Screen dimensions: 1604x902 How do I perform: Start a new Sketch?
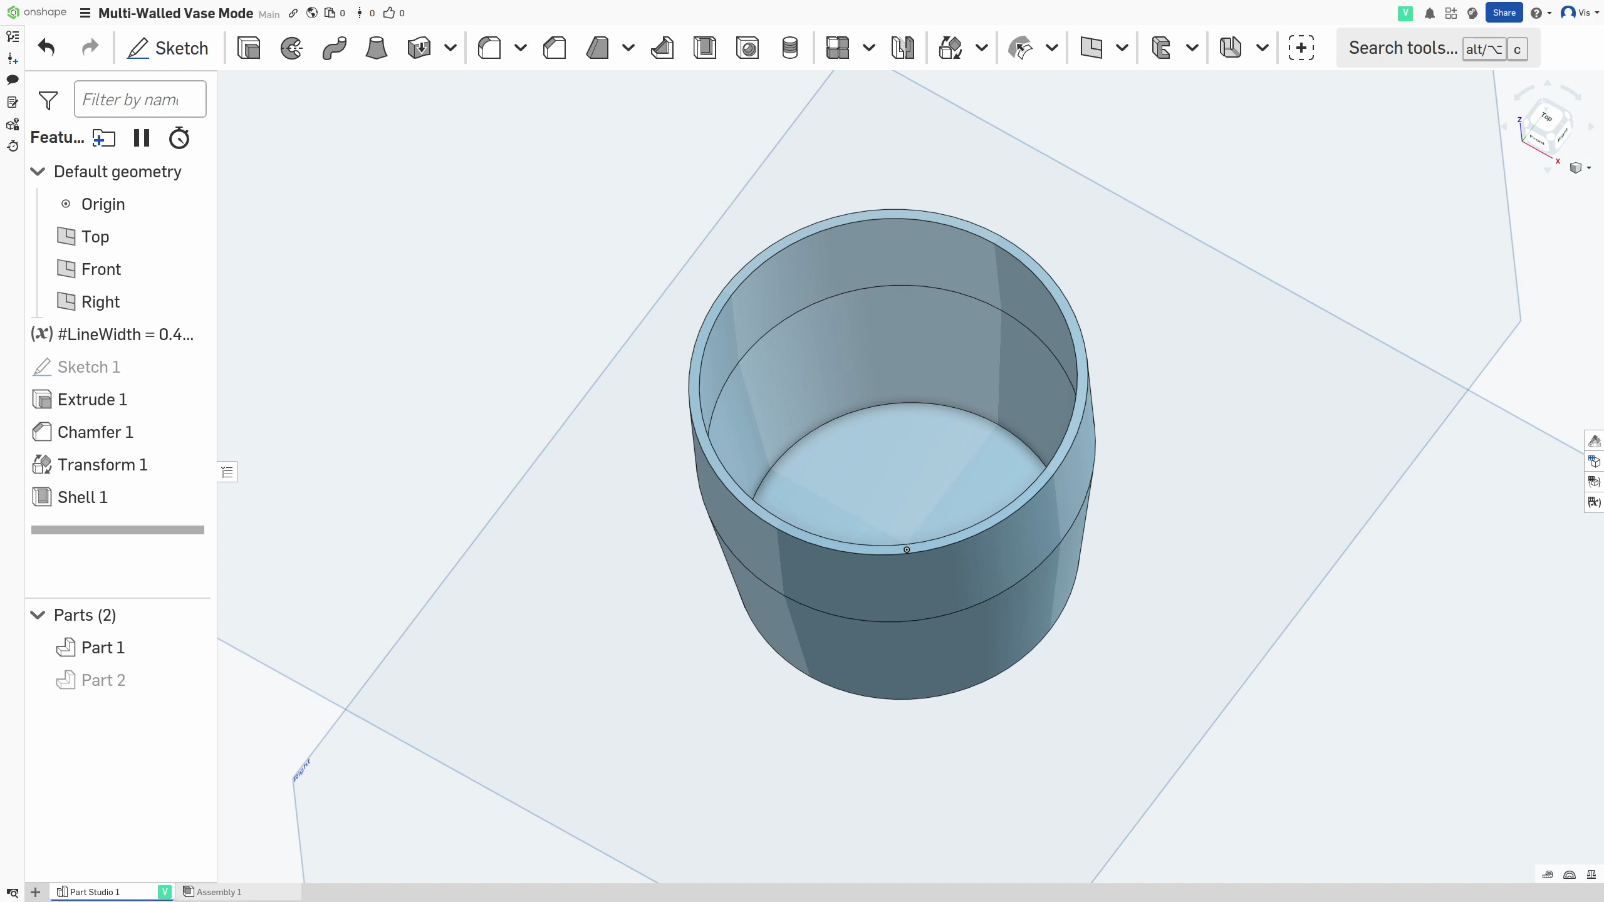(x=168, y=48)
